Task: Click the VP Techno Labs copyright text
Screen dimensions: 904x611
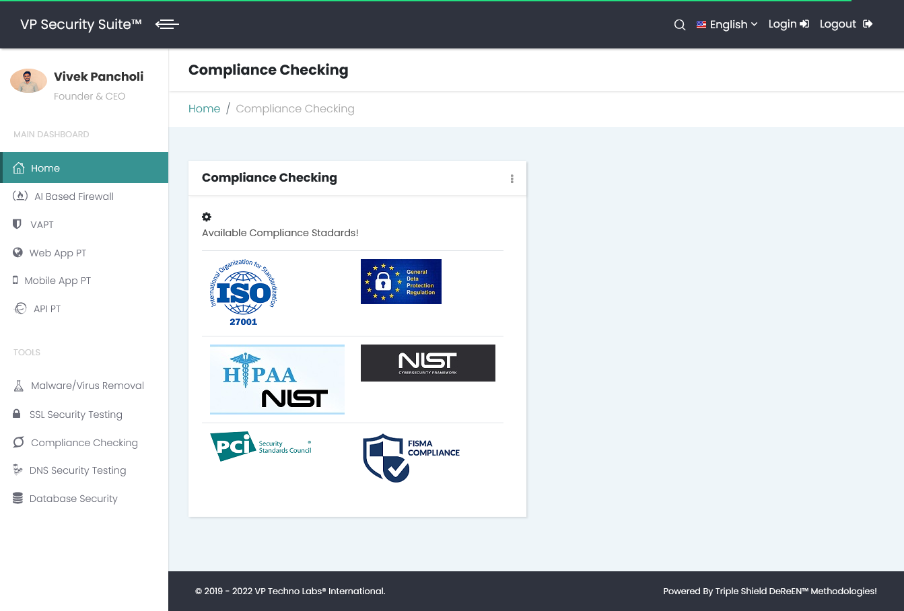Action: [x=290, y=591]
